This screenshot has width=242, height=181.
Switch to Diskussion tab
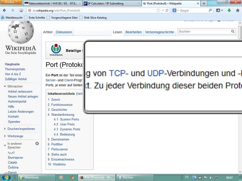click(64, 32)
